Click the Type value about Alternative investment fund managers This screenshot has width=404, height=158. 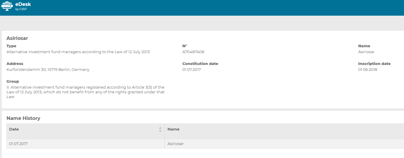(78, 52)
